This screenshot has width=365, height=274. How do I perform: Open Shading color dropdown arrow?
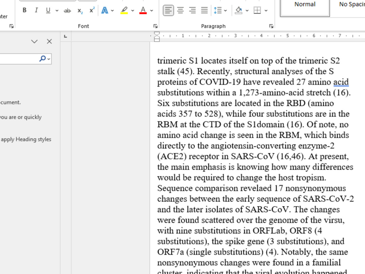(247, 11)
